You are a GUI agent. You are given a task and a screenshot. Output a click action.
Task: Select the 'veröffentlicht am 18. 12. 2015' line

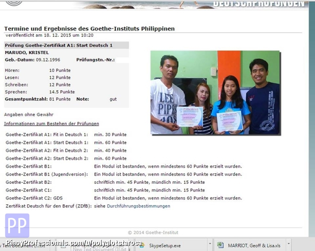click(49, 35)
